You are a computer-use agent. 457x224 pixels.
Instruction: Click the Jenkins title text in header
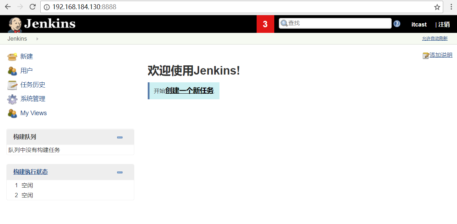click(x=50, y=24)
